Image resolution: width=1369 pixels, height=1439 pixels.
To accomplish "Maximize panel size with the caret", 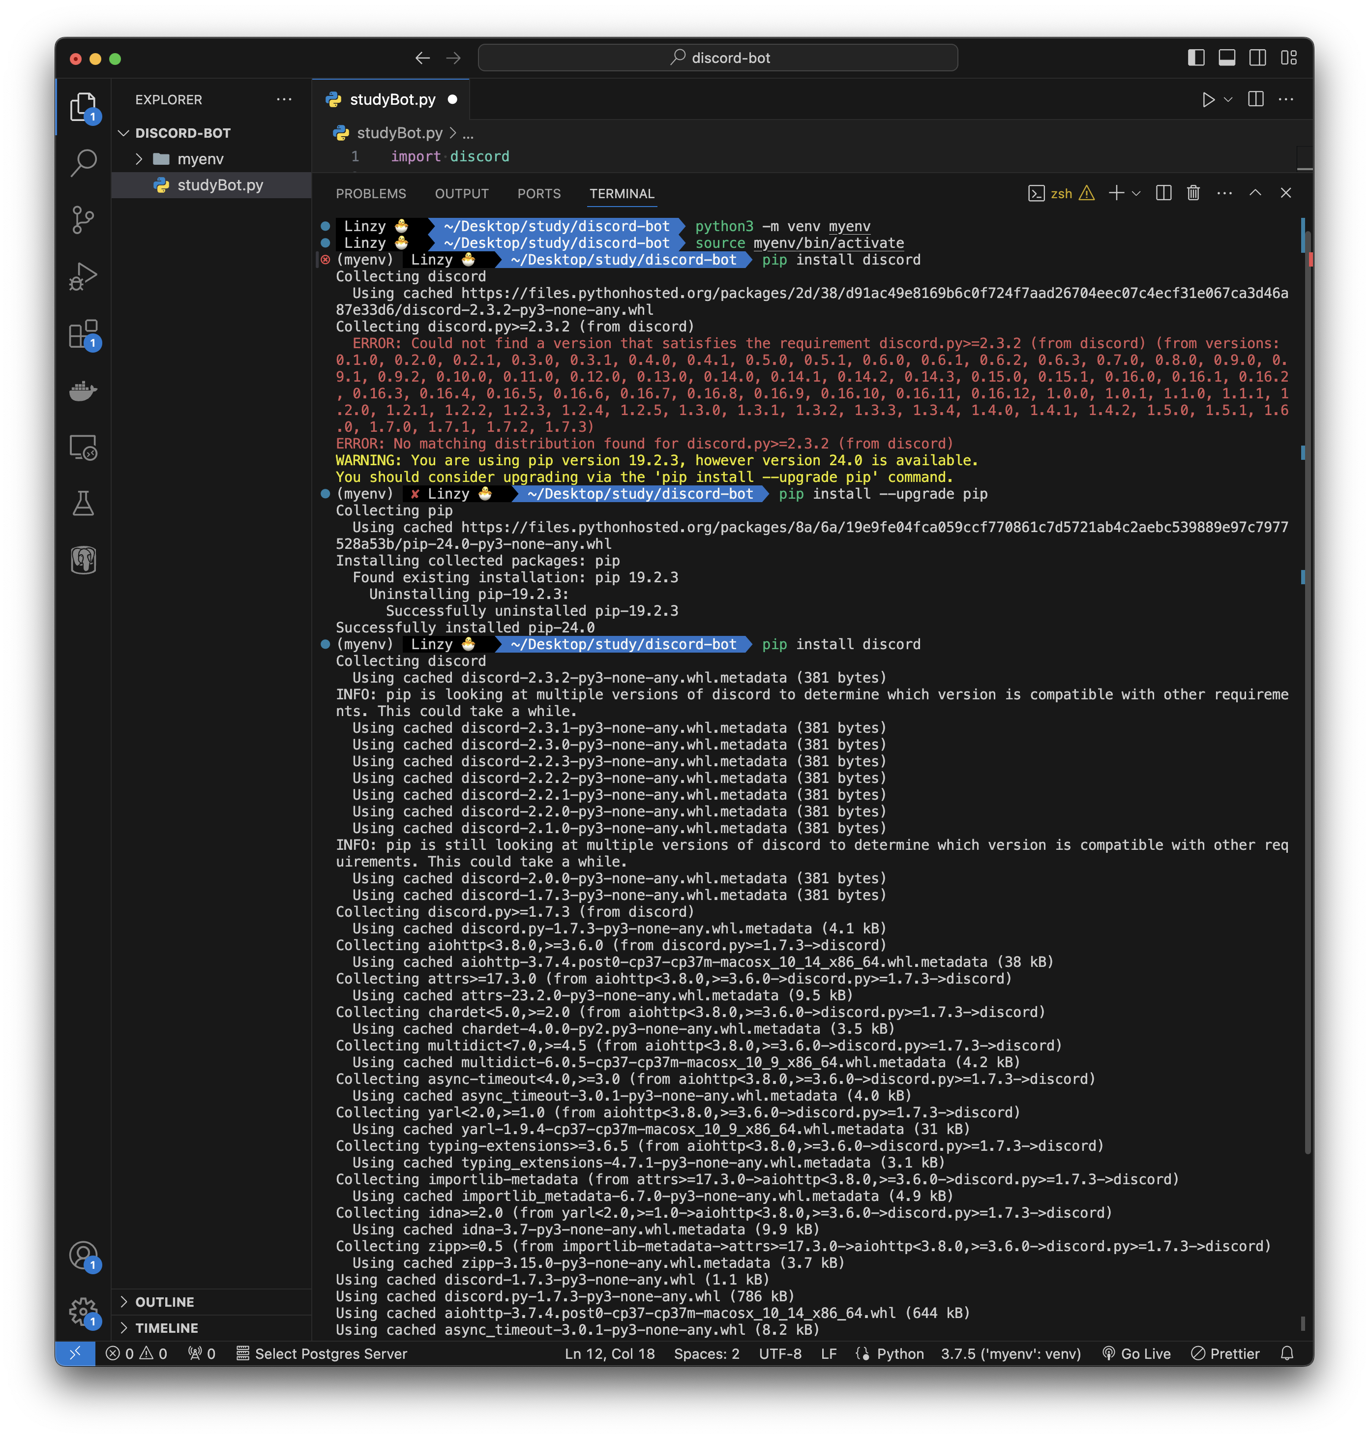I will 1255,193.
